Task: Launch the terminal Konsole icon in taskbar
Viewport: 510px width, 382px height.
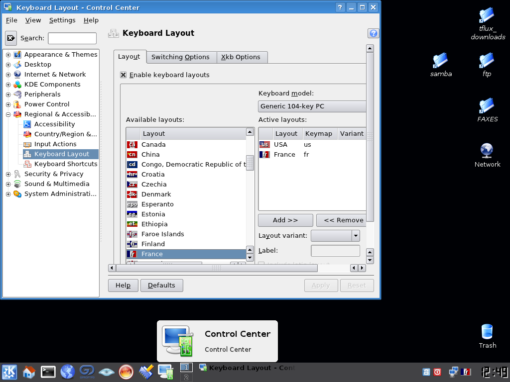Action: click(x=48, y=372)
